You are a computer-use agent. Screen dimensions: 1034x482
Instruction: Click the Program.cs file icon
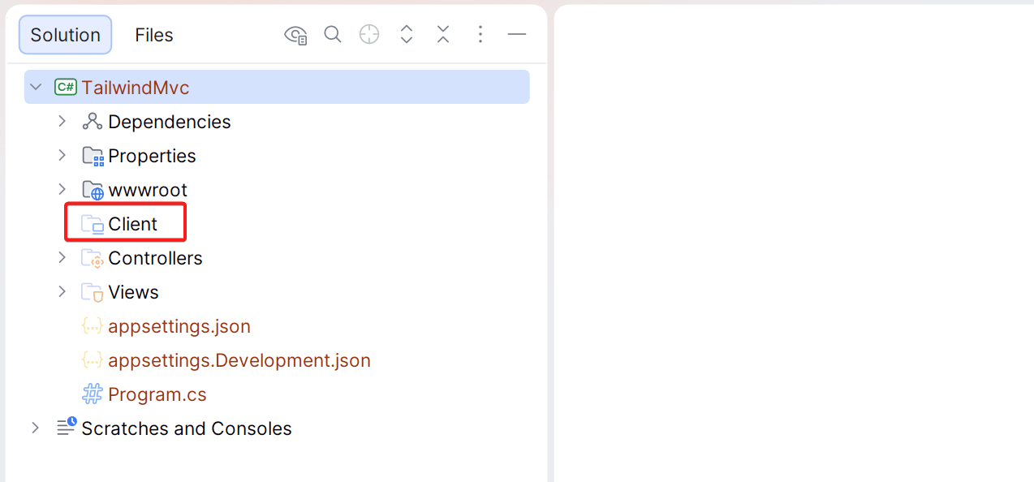(92, 394)
